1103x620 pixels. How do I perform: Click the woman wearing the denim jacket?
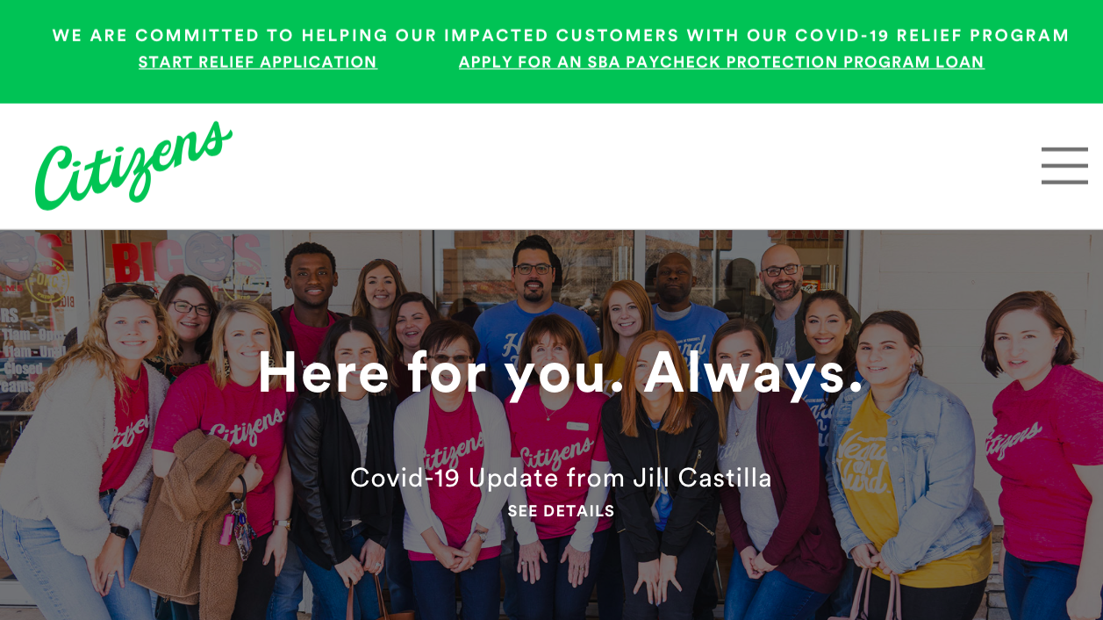coord(904,457)
